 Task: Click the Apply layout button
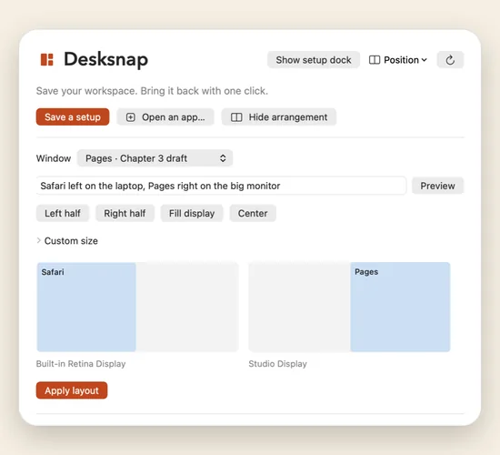[x=72, y=390]
